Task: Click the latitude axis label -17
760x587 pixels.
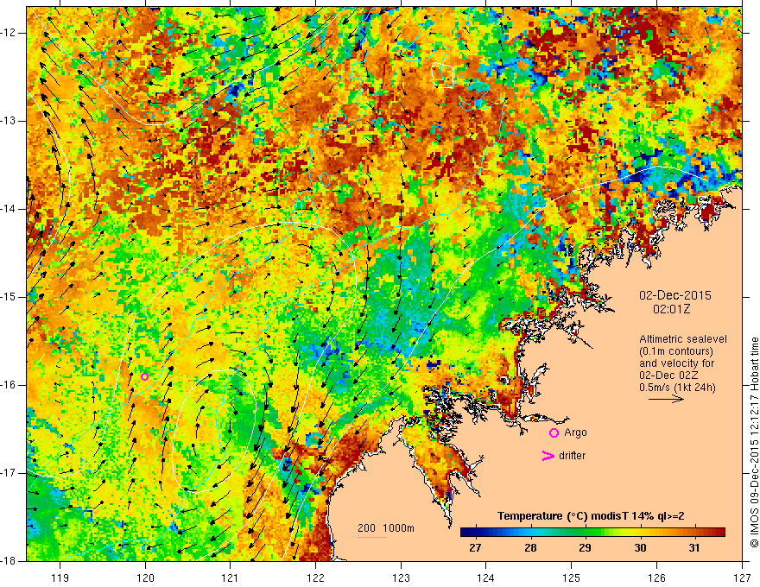Action: pos(9,473)
